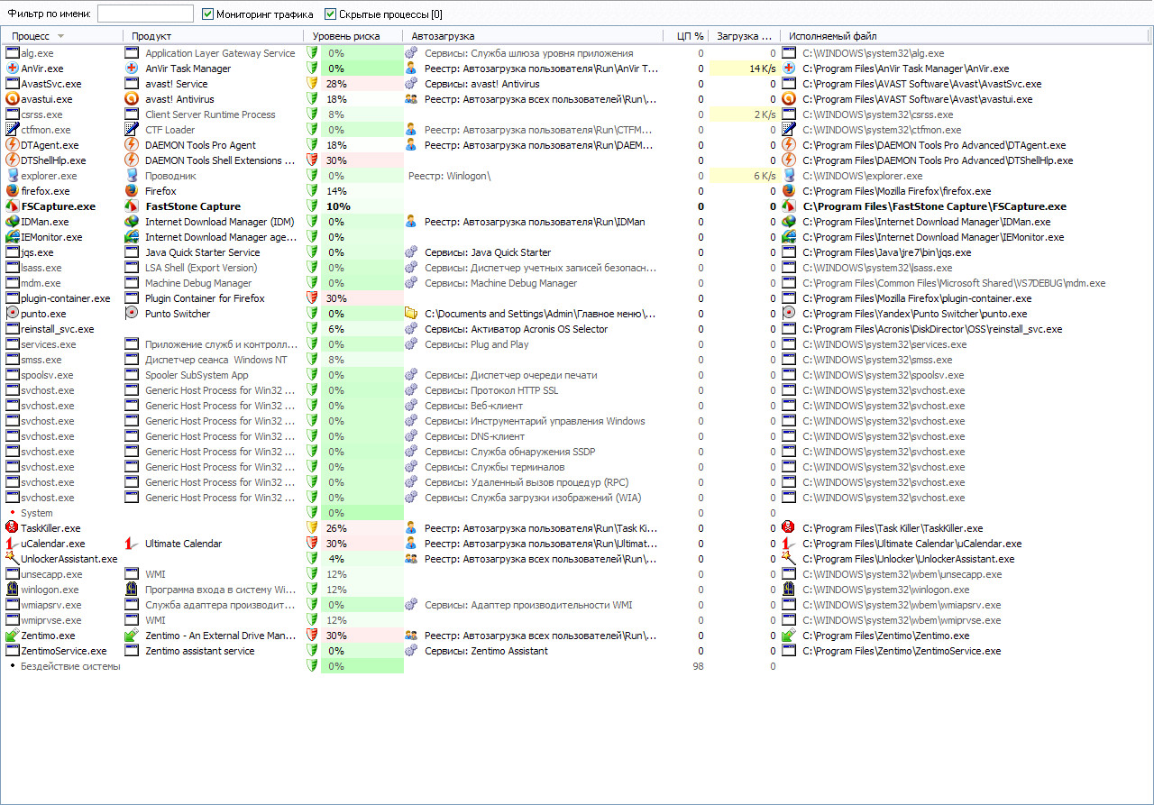Click Punto Switcher product icon
The height and width of the screenshot is (805, 1154).
click(132, 314)
